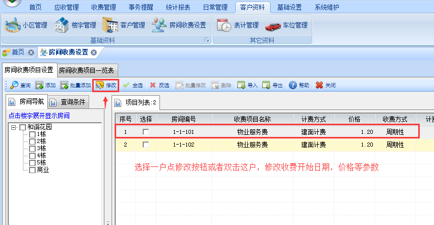Click the 查询 search toolbar button
The width and height of the screenshot is (434, 225).
[x=20, y=85]
